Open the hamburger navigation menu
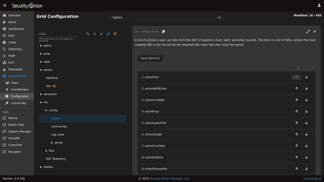324x182 pixels. [x=5, y=5]
